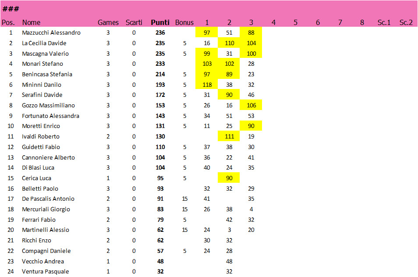Select the name Serafini Davide

42,95
